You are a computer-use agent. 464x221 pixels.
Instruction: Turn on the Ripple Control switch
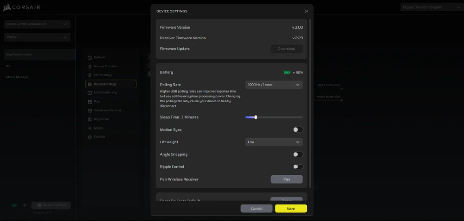(298, 167)
